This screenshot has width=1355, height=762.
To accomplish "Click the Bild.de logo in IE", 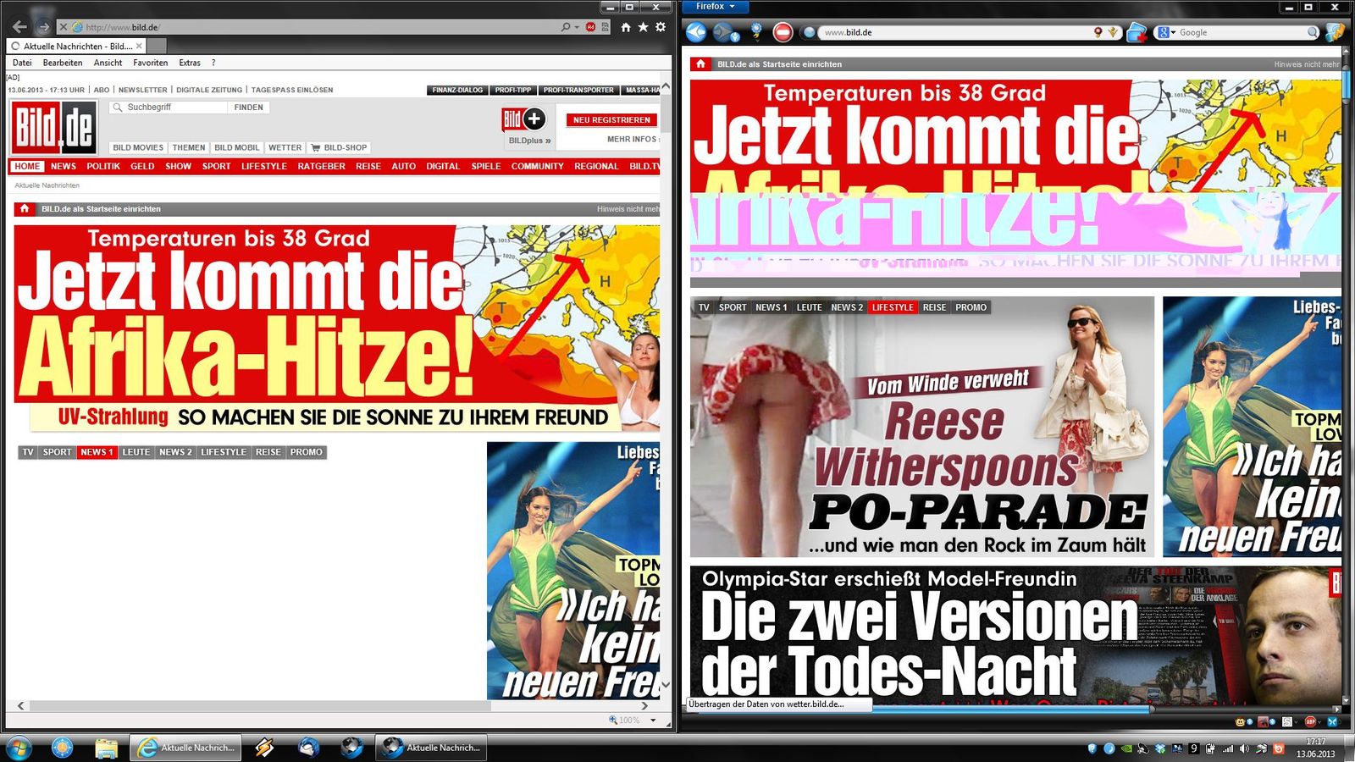I will [53, 127].
